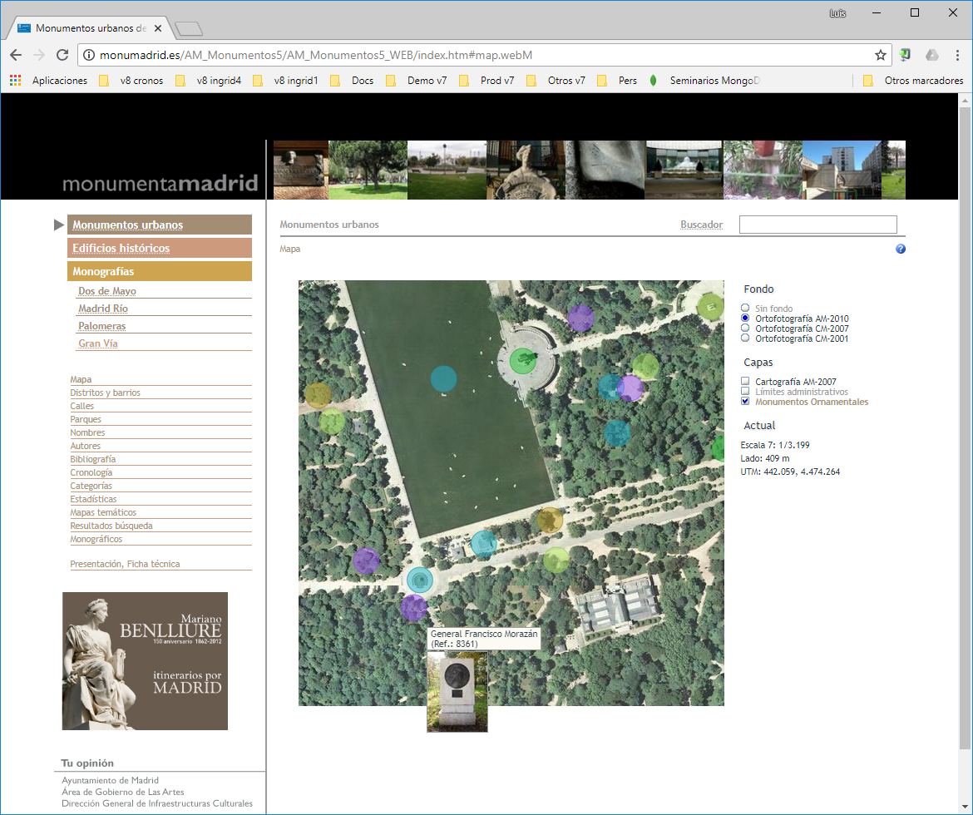Bookmark this page with the star icon
The height and width of the screenshot is (815, 973).
880,56
